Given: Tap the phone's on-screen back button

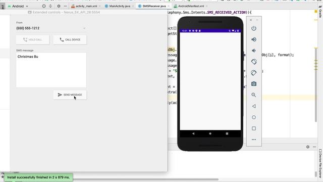Looking at the screenshot, I should (193, 133).
